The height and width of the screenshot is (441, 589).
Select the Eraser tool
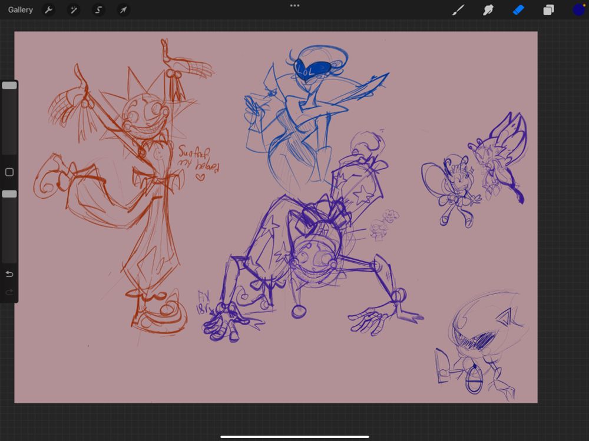[518, 10]
